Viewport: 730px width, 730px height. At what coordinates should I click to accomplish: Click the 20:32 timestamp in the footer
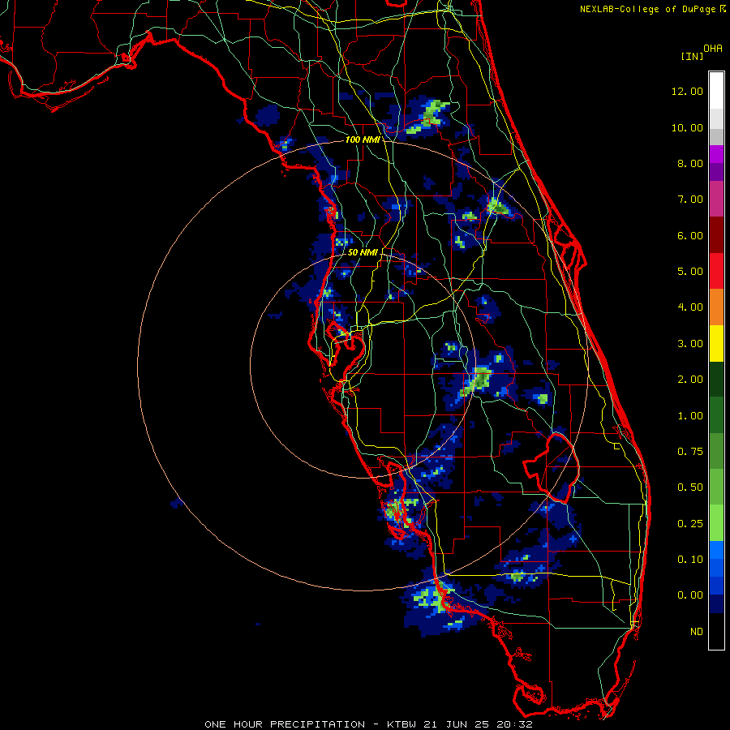coord(514,724)
